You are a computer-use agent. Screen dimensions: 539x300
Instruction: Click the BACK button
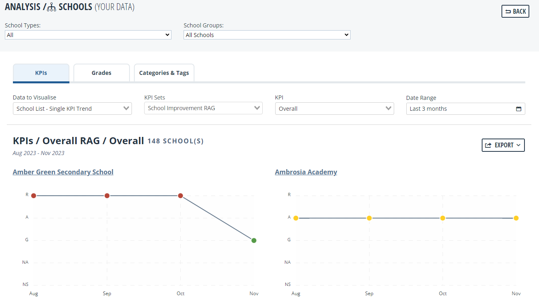point(515,11)
